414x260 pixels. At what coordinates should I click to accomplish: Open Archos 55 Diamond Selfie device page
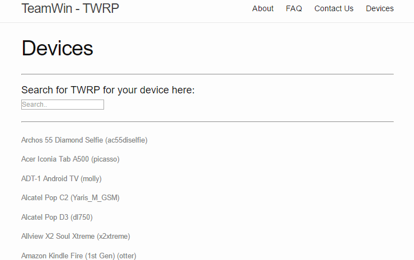click(x=84, y=140)
